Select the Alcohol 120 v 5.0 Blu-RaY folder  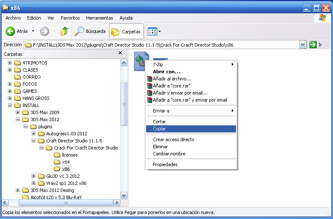pyautogui.click(x=56, y=197)
